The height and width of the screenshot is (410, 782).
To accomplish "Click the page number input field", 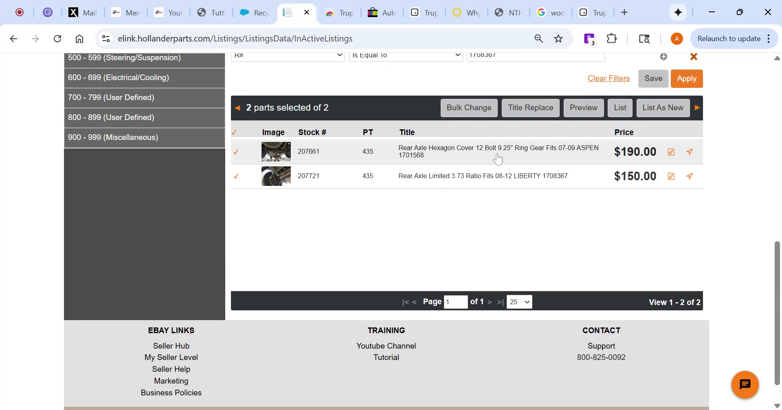I will click(x=456, y=301).
